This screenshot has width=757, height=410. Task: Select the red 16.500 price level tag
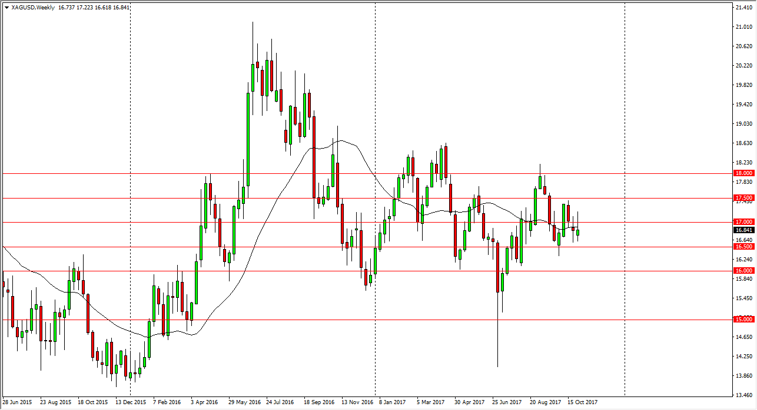(744, 247)
